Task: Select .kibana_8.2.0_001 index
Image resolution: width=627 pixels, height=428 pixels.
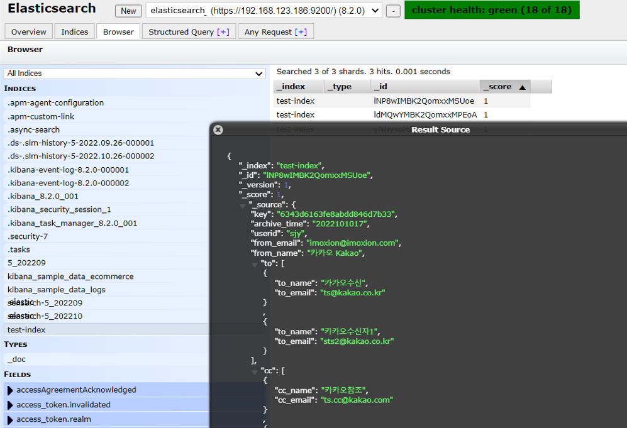Action: (106, 196)
